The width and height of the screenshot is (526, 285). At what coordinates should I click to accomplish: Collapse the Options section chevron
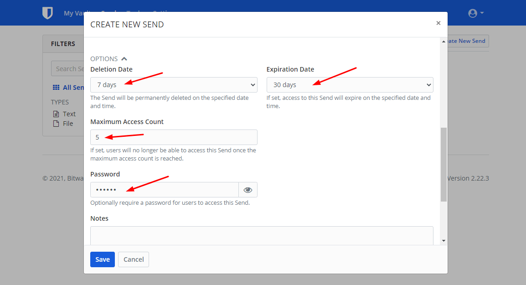[x=124, y=59]
